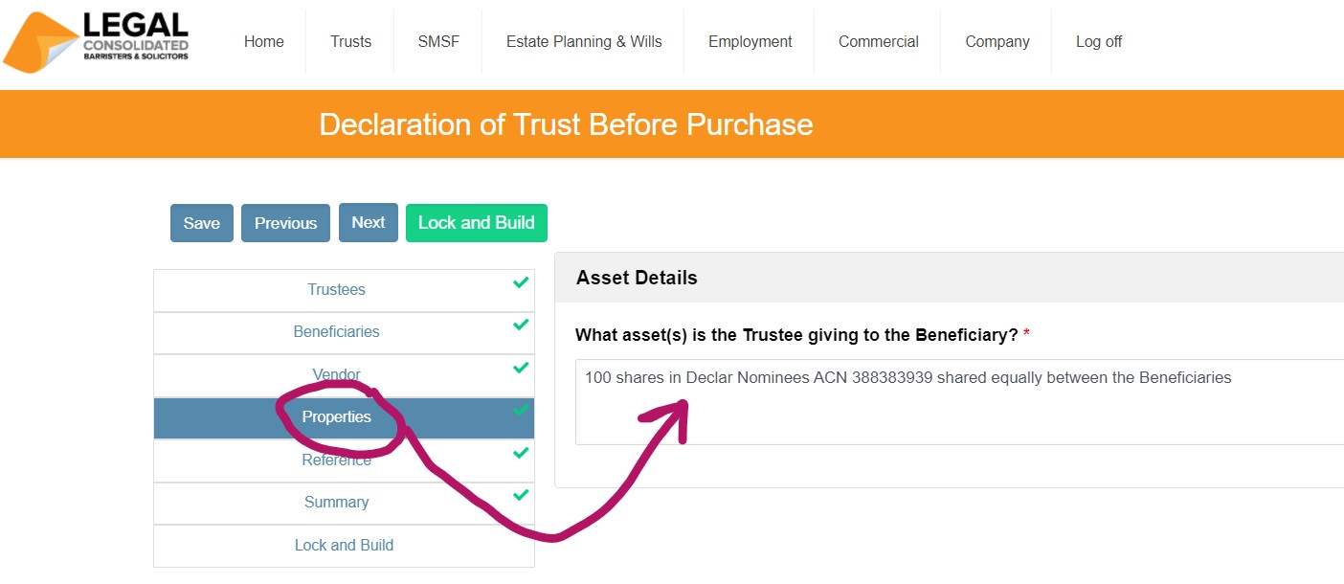Select the Summary section
This screenshot has height=584, width=1344.
coord(336,502)
